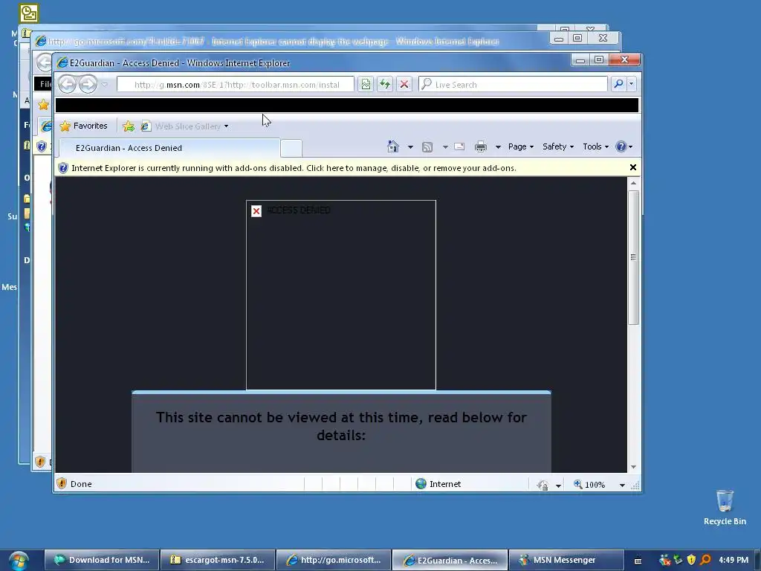Viewport: 761px width, 571px height.
Task: Click the Live Search input box
Action: coord(513,85)
